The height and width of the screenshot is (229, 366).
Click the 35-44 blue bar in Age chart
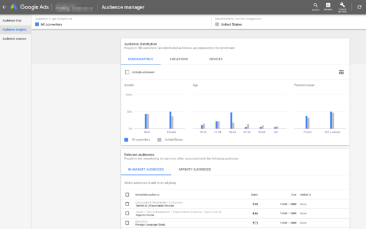231,121
